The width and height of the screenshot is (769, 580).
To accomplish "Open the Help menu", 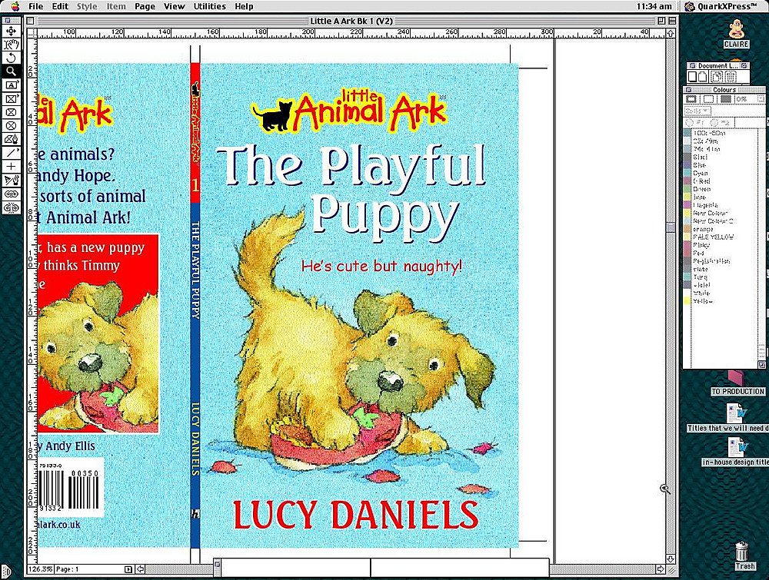I will click(244, 6).
